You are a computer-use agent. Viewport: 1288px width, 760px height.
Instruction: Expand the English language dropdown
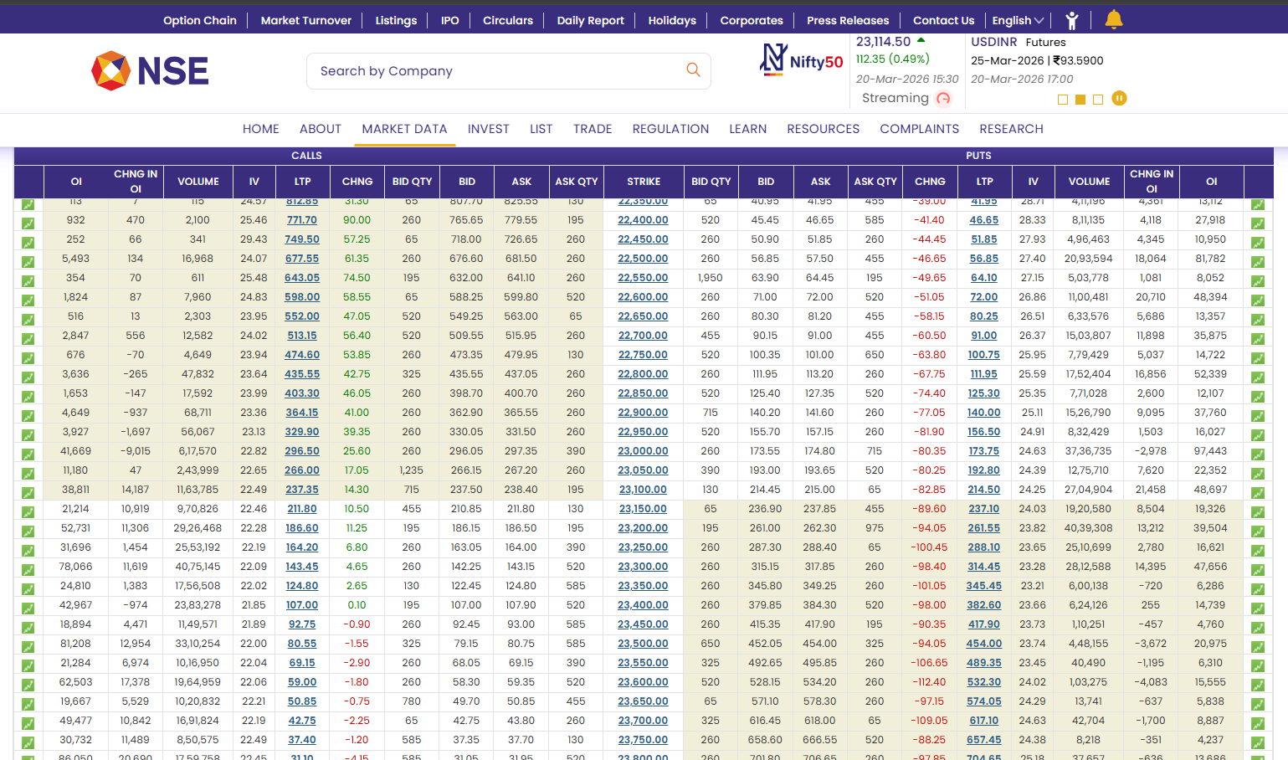(1018, 20)
